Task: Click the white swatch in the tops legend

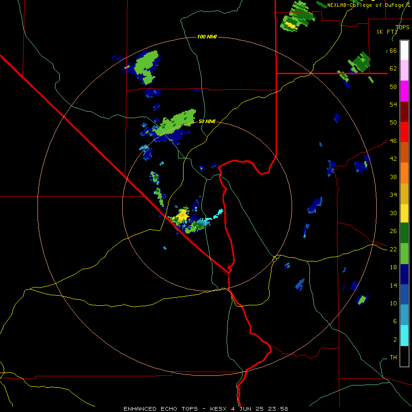Action: coord(404,50)
